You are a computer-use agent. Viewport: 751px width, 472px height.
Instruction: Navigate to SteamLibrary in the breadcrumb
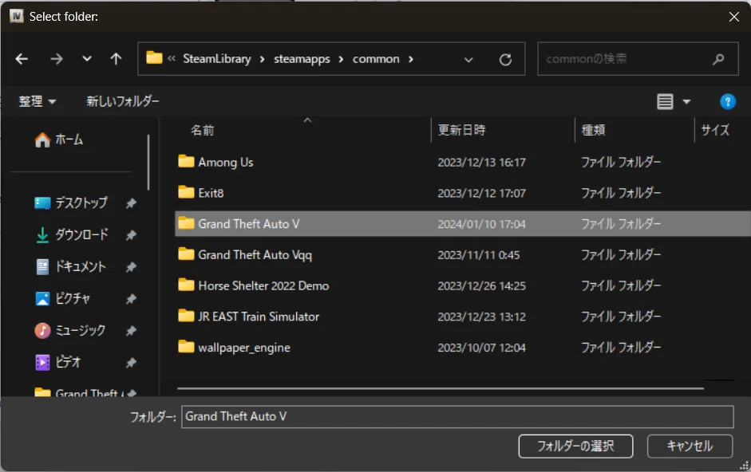click(x=217, y=59)
